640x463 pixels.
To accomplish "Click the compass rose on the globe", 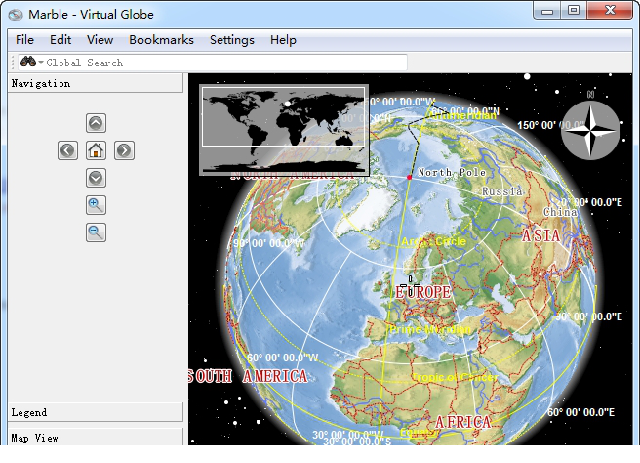I will coord(590,131).
